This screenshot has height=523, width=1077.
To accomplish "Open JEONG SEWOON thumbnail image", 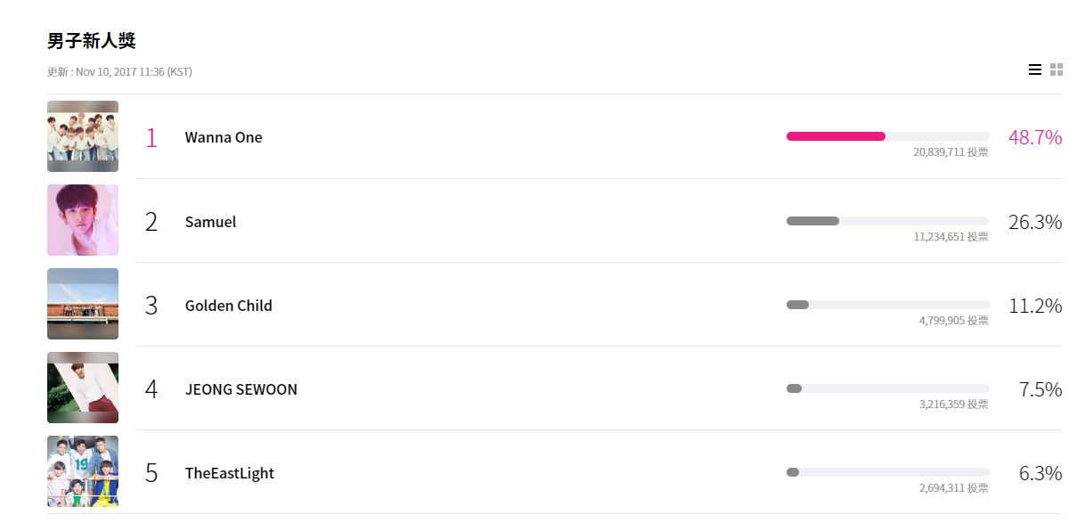I will coord(83,388).
